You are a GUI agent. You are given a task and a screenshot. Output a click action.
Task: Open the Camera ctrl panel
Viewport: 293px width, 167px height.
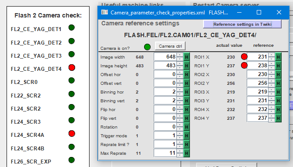click(x=170, y=46)
